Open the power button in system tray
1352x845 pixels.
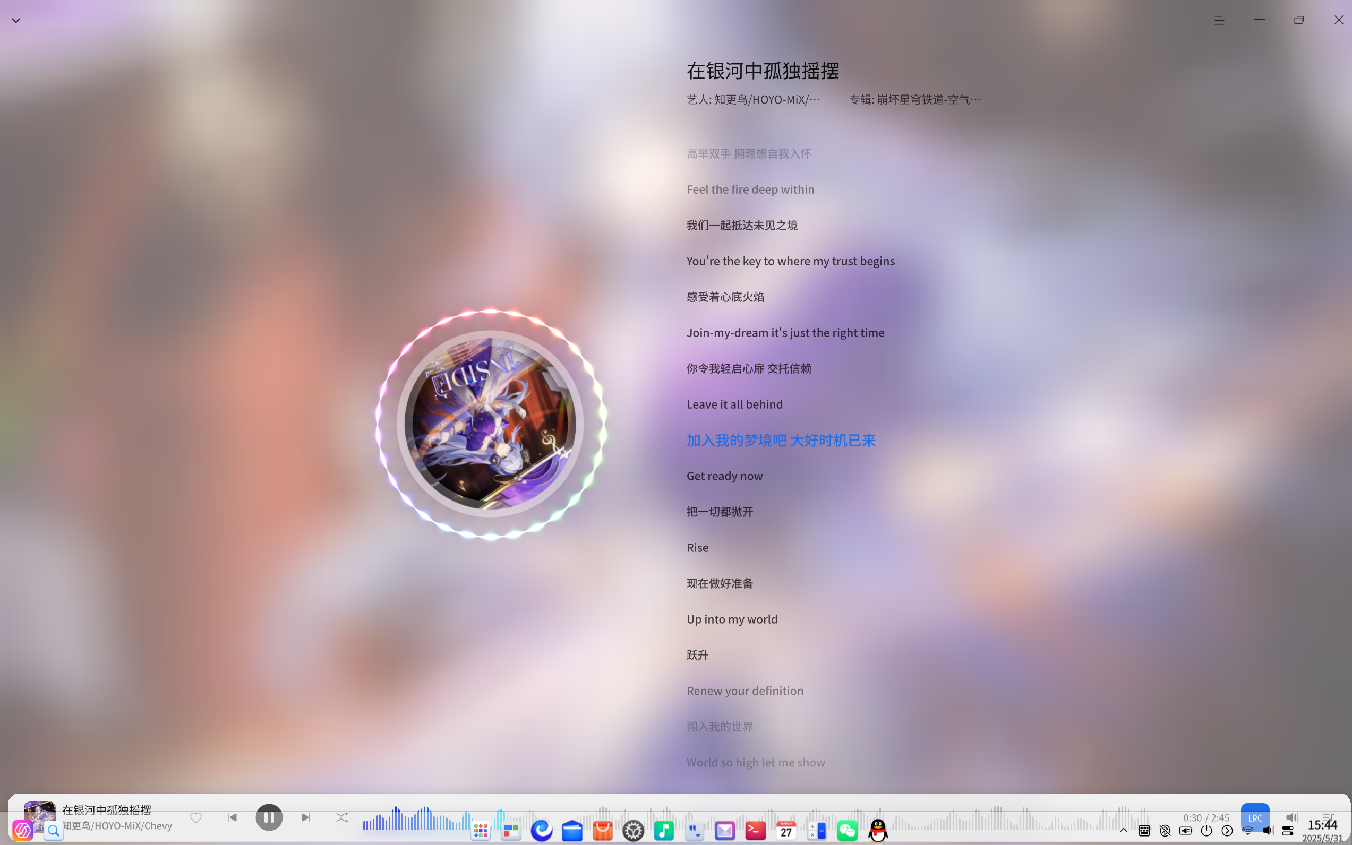1206,831
